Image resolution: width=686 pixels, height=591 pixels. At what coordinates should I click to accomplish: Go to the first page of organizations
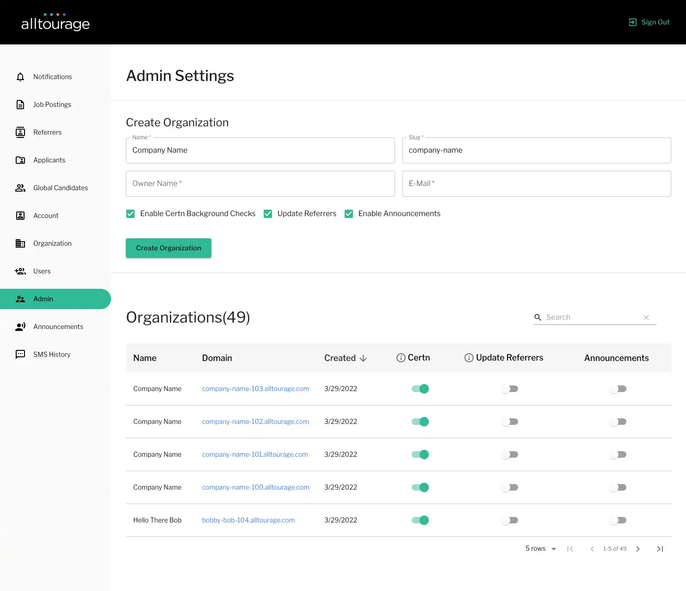(570, 549)
